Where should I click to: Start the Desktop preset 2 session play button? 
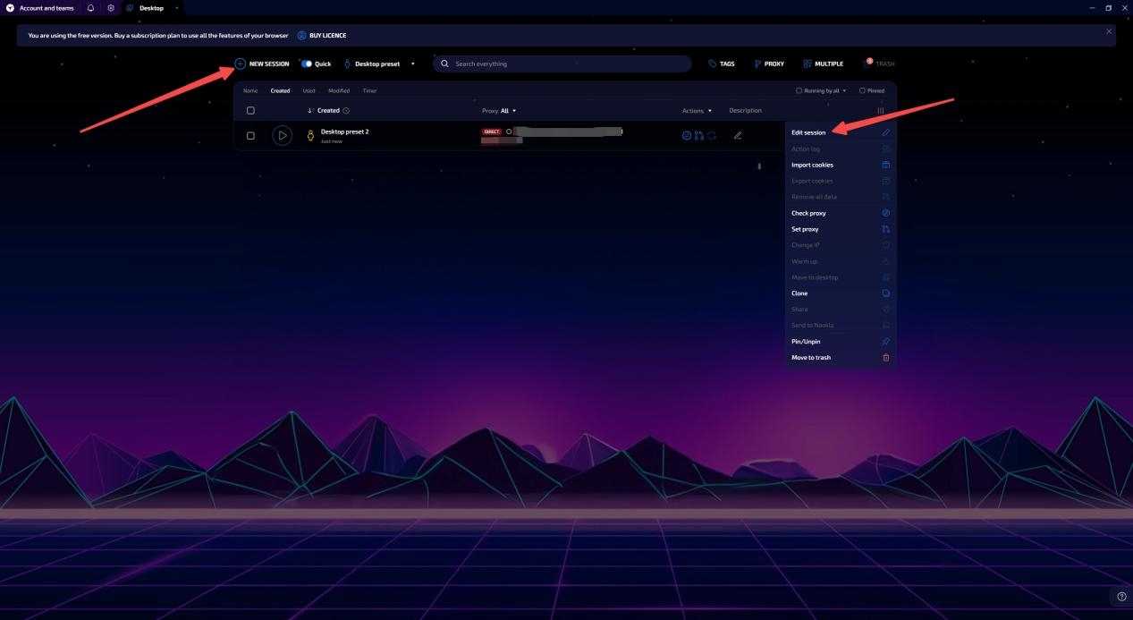282,136
